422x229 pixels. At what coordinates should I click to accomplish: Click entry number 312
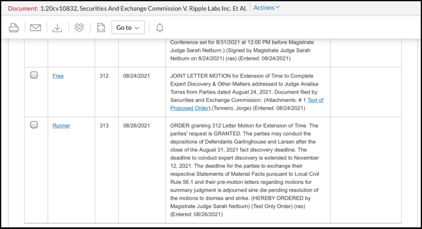[104, 76]
